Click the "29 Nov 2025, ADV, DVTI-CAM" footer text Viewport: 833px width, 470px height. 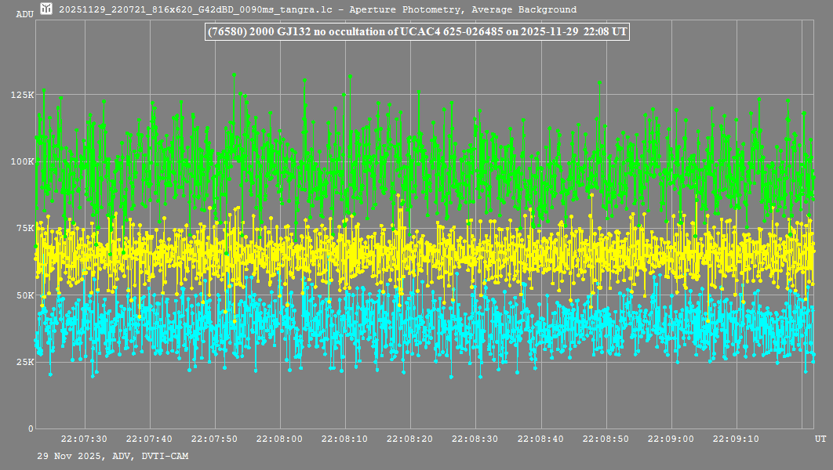pos(112,455)
